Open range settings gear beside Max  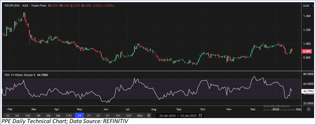point(149,115)
